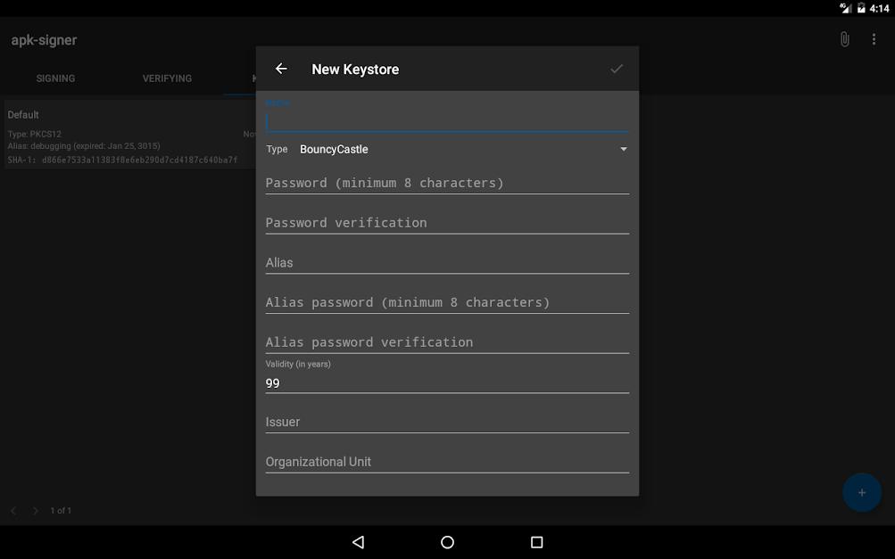This screenshot has height=559, width=895.
Task: Tap the Alias password verification field
Action: pyautogui.click(x=446, y=342)
